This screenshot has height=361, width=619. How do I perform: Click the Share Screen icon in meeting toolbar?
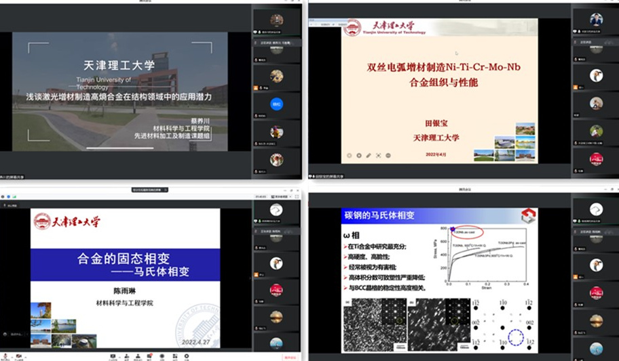click(x=113, y=355)
